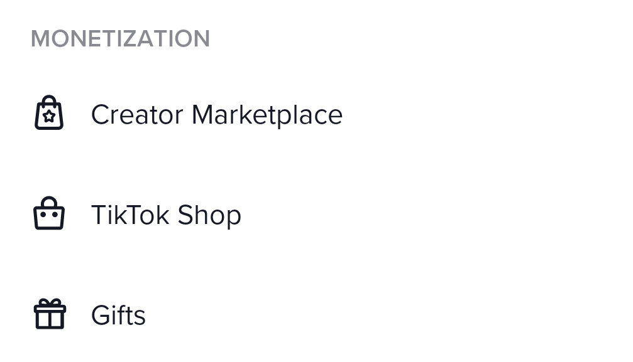Viewport: 633px width, 362px height.
Task: Click the TikTok Shop bag icon
Action: [x=49, y=213]
